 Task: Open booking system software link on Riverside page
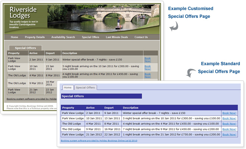click(32, 99)
